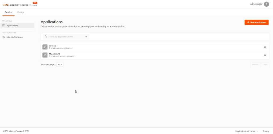Click the Administrator user name

coord(256,4)
